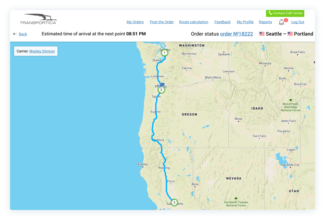Open the notifications bell icon
This screenshot has height=220, width=325.
coord(281,22)
